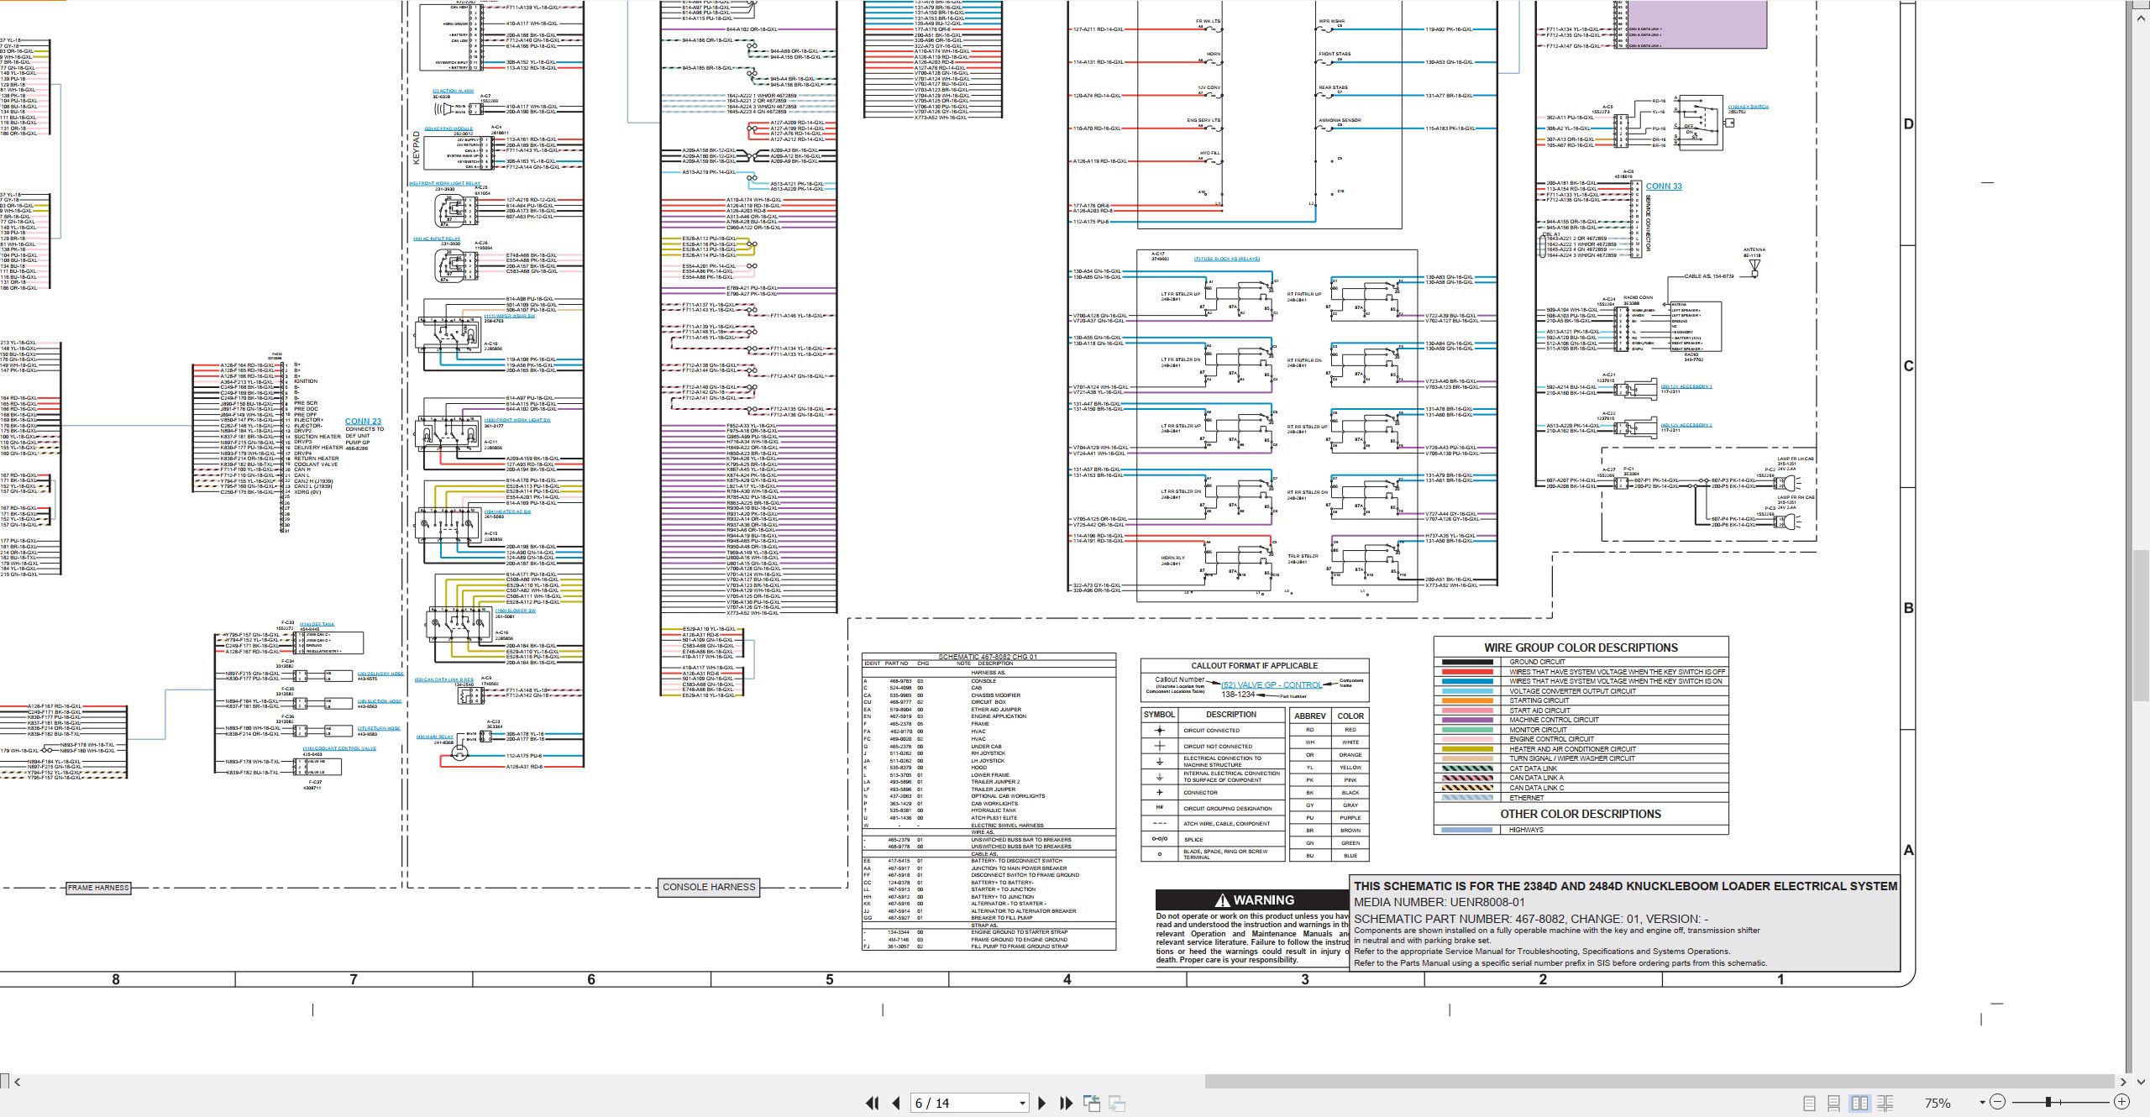
Task: Switch to continuous scrolling page view
Action: pos(1834,1103)
